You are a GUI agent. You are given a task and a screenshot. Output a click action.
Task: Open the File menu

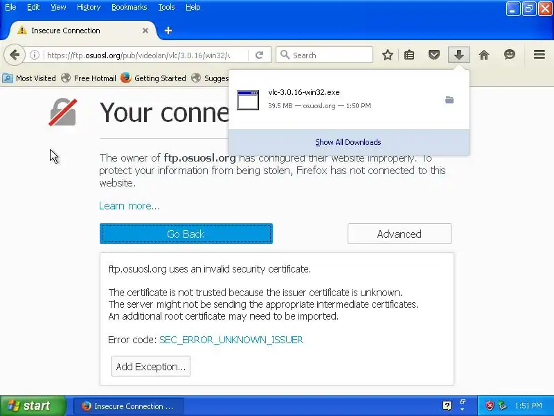tap(10, 7)
